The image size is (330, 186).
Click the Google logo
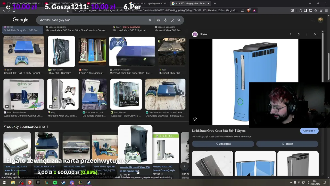pyautogui.click(x=20, y=20)
